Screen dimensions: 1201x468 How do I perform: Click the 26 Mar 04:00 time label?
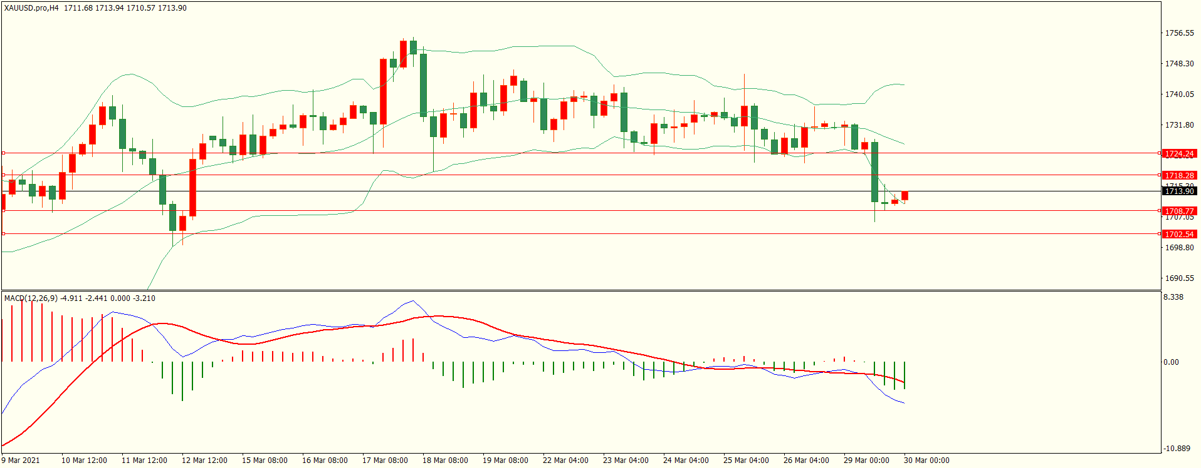(806, 460)
